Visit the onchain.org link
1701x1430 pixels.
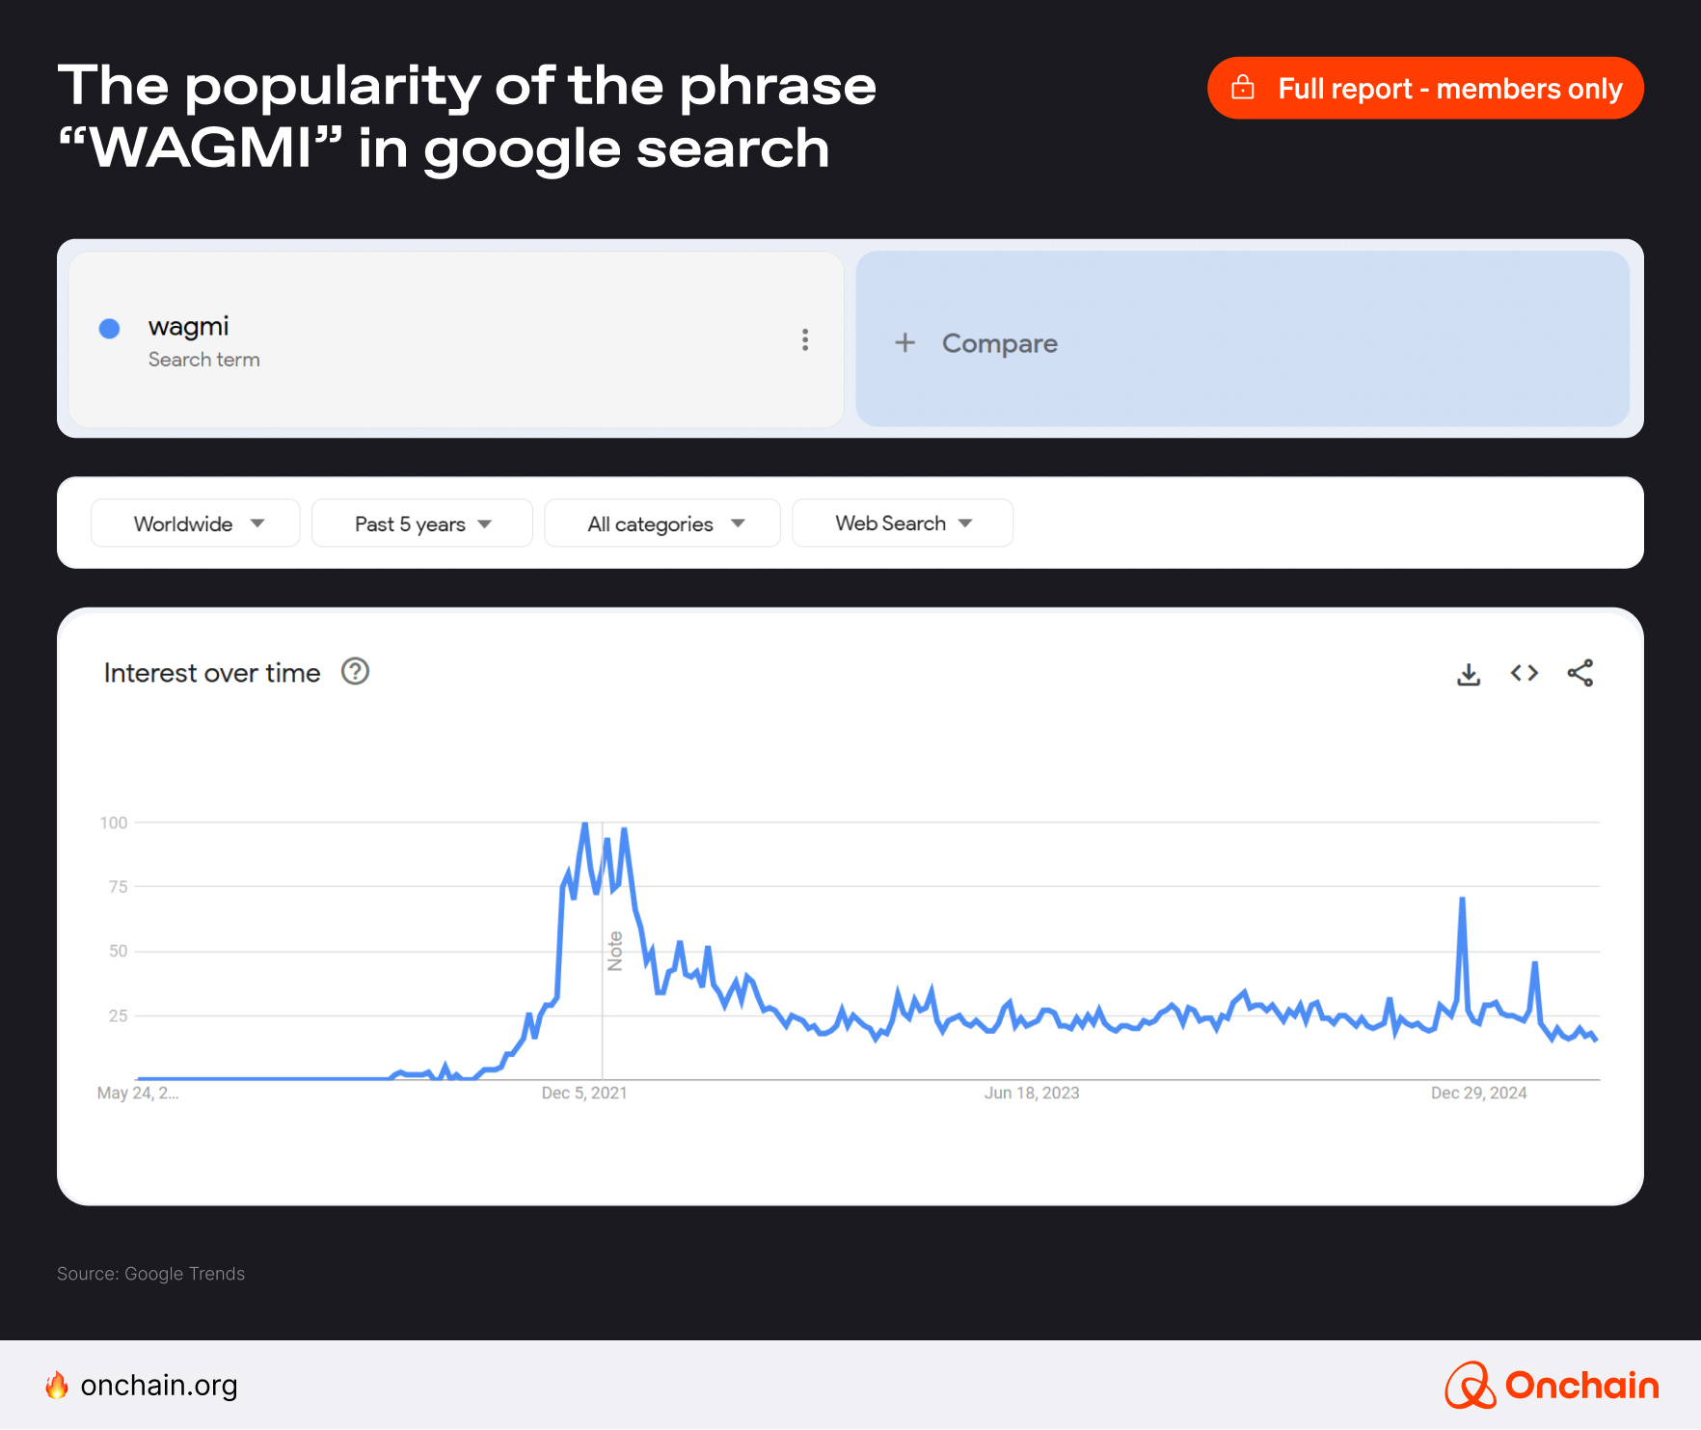tap(158, 1386)
